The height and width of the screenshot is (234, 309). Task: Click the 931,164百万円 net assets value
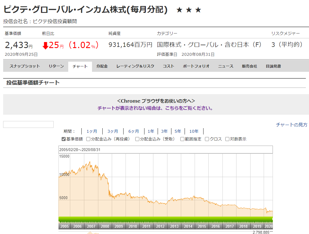tap(130, 45)
